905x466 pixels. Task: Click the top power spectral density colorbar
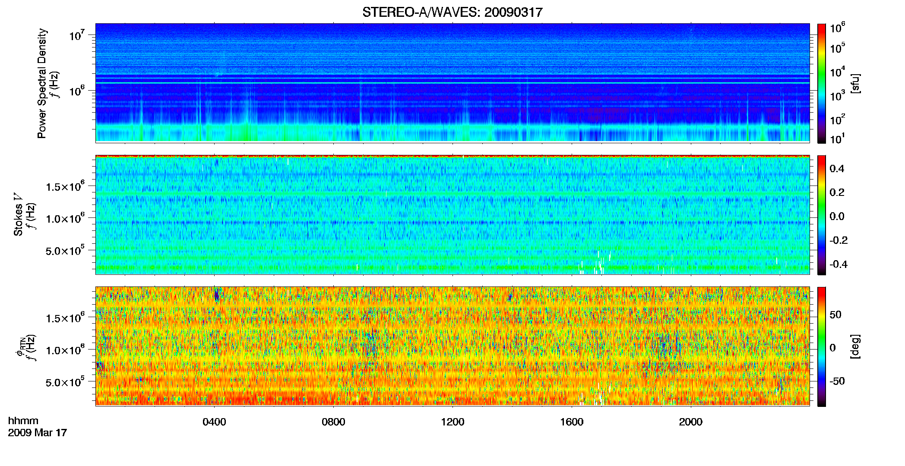pyautogui.click(x=822, y=83)
